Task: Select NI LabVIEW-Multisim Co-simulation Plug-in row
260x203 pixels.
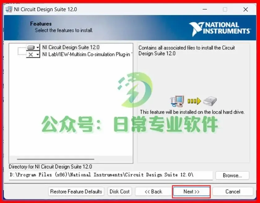Action: coord(87,54)
